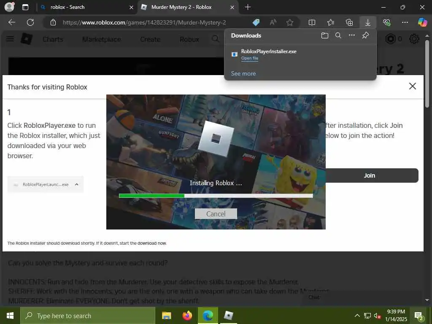Open the downloads folder
Screen dimensions: 432x324
point(325,35)
